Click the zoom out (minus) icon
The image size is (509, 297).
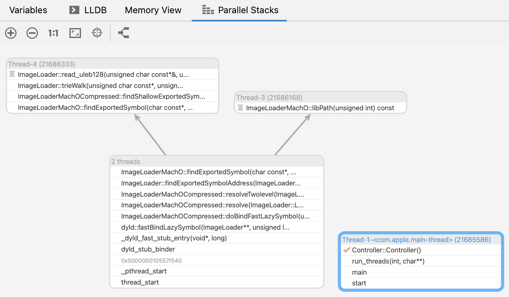(x=32, y=33)
